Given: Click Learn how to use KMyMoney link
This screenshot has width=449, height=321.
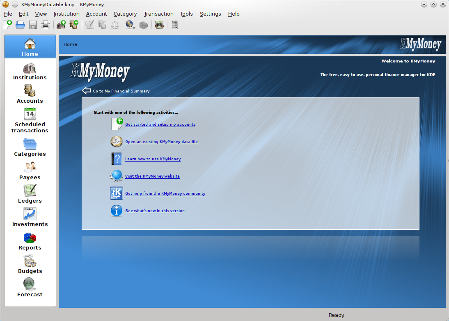Looking at the screenshot, I should point(153,159).
